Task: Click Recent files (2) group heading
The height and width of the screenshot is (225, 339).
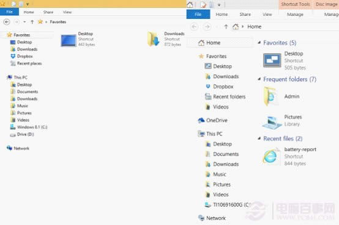Action: [283, 138]
